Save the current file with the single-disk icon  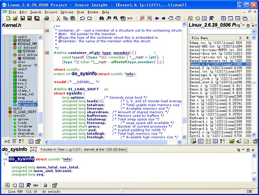coord(23,18)
